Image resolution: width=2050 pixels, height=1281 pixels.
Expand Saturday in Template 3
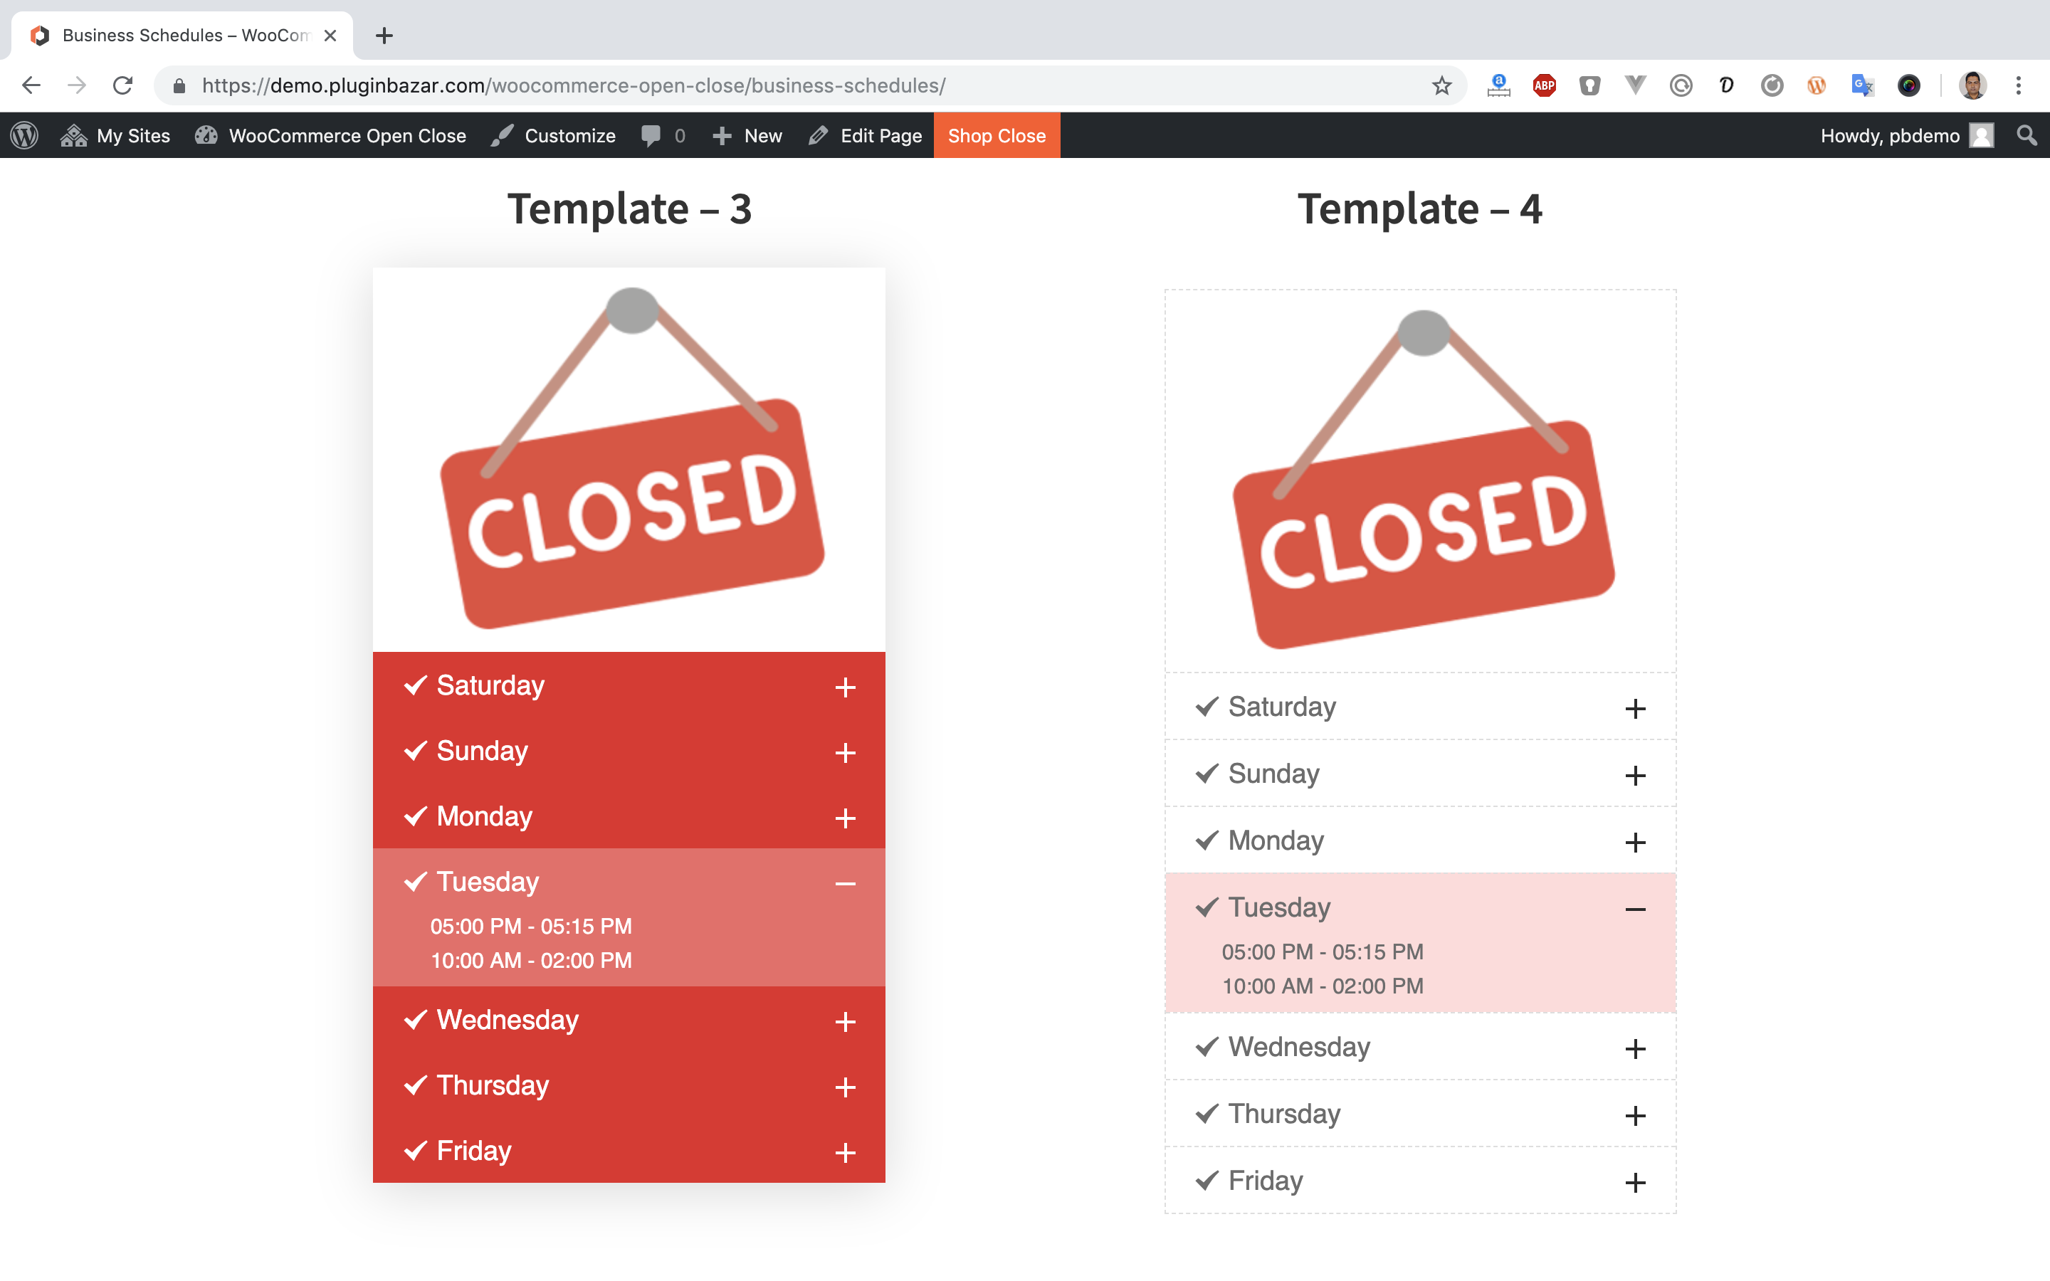845,687
